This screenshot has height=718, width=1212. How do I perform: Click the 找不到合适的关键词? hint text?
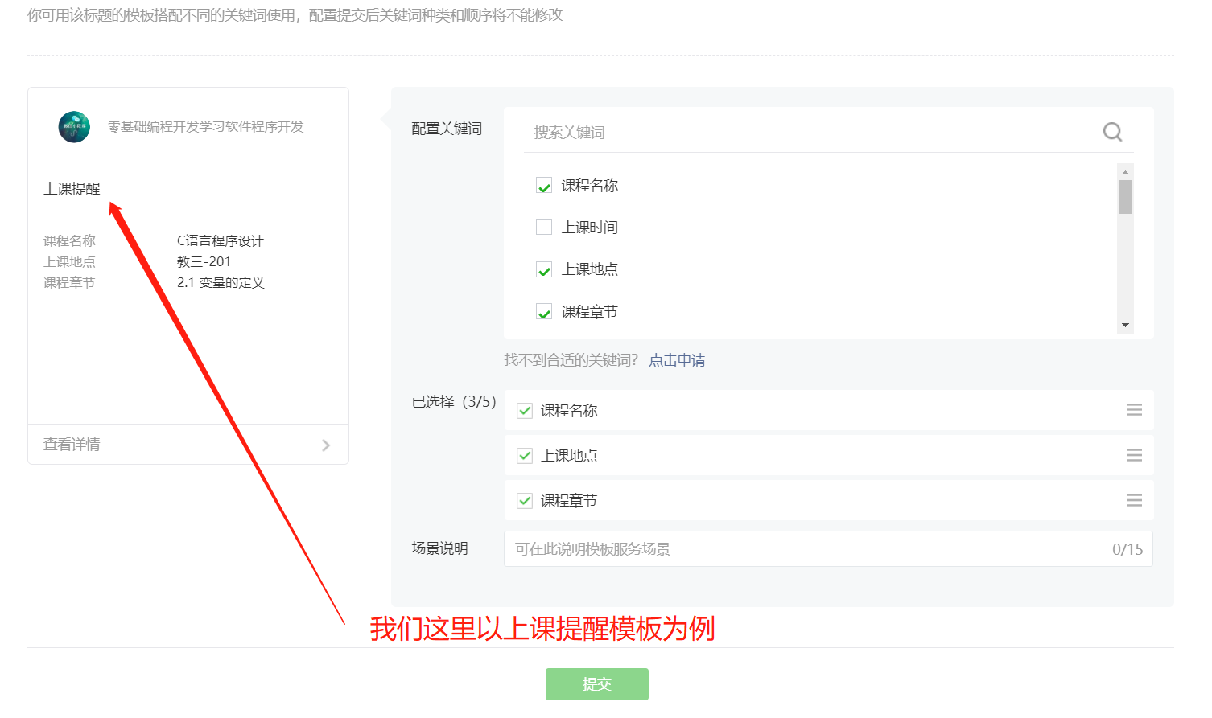571,360
